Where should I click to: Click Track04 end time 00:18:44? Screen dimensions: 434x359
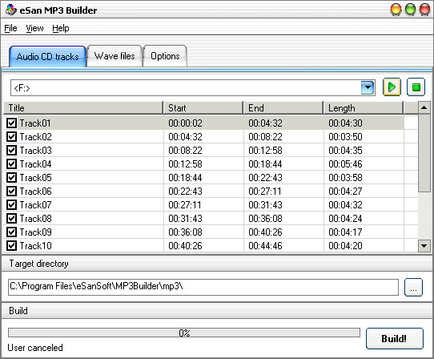click(265, 164)
